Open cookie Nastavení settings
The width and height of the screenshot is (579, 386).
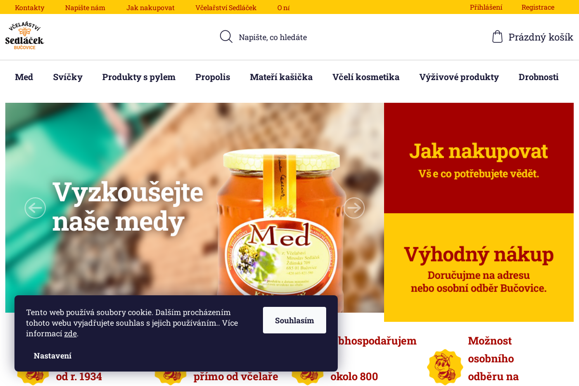coord(53,356)
